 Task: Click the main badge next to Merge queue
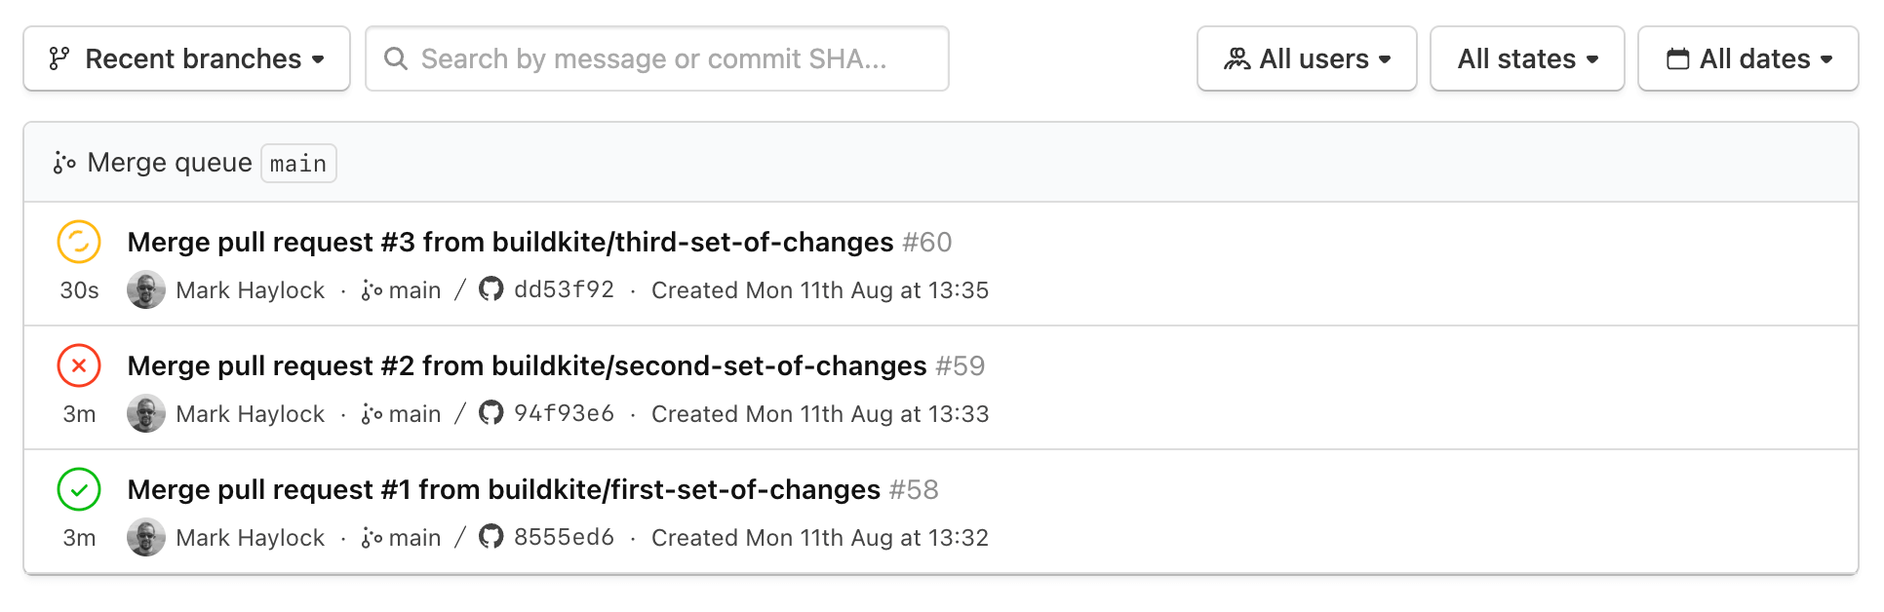point(298,163)
